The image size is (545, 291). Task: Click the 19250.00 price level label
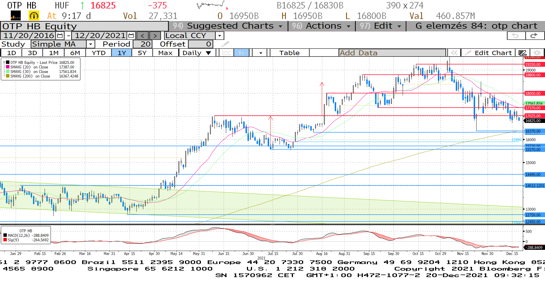coord(534,64)
